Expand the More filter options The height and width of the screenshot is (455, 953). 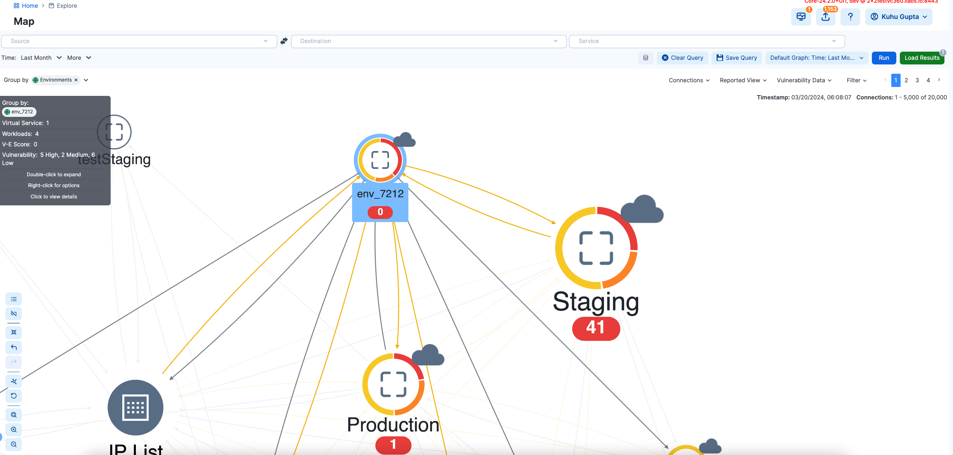point(79,58)
